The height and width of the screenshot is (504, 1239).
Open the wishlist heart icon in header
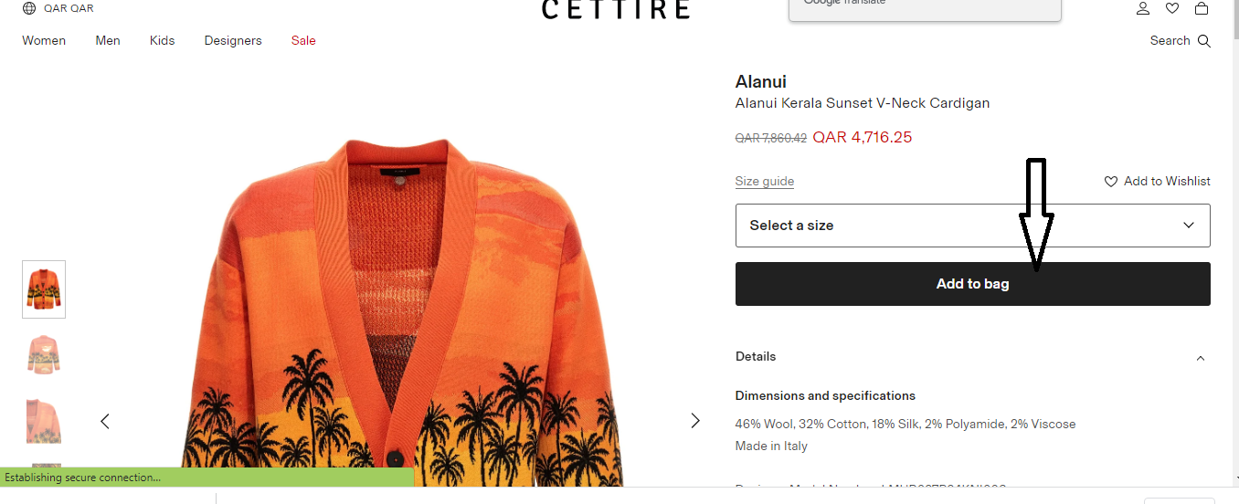(x=1172, y=8)
